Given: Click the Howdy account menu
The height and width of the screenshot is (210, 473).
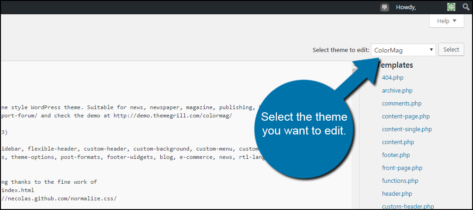Looking at the screenshot, I should coord(406,7).
